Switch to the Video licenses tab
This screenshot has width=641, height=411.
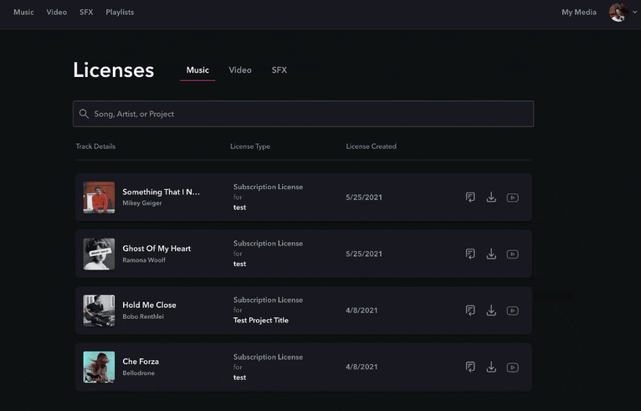click(x=240, y=70)
